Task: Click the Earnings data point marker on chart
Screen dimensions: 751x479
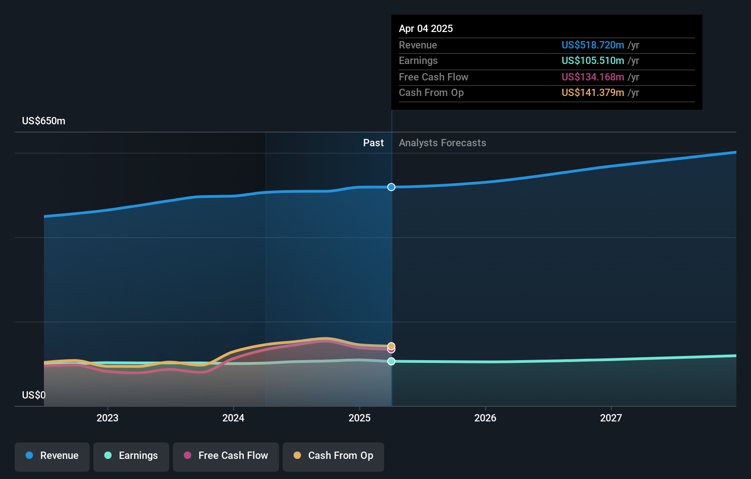Action: tap(392, 362)
